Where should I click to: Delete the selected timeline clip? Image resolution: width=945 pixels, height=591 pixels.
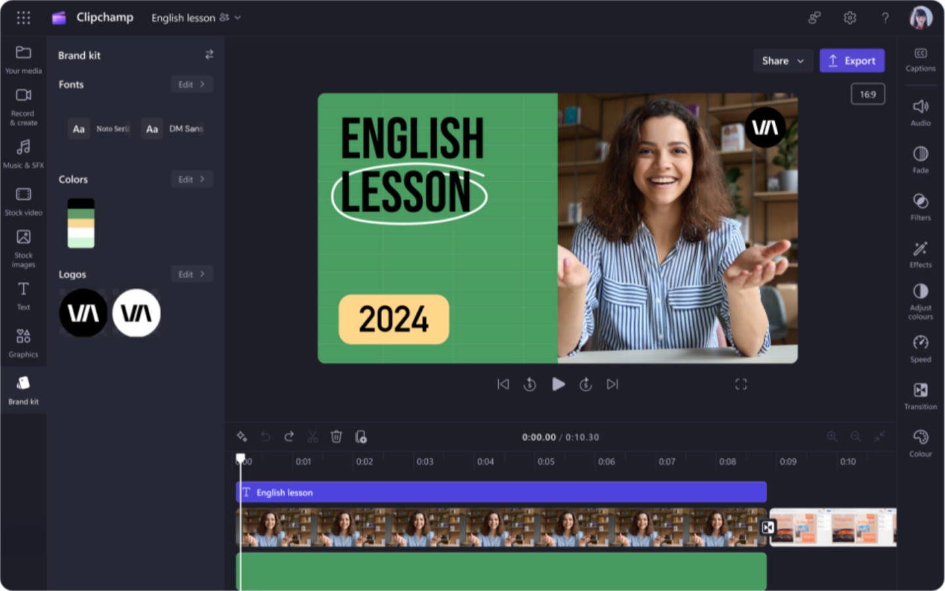(336, 437)
